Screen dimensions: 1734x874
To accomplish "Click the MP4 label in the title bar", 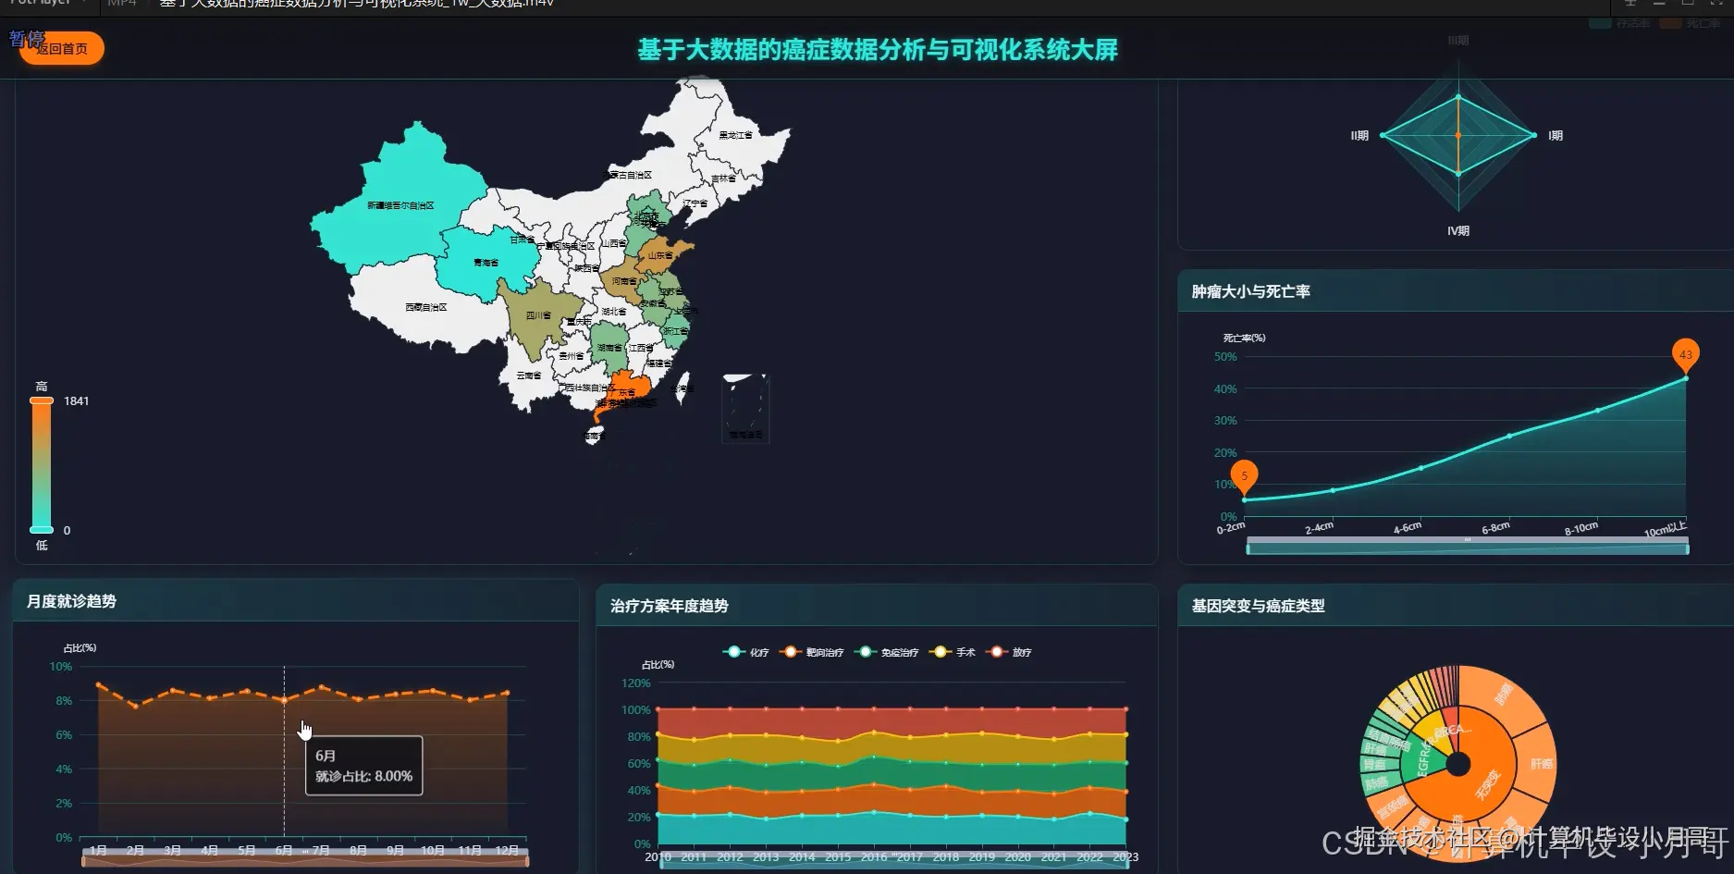I will (120, 2).
